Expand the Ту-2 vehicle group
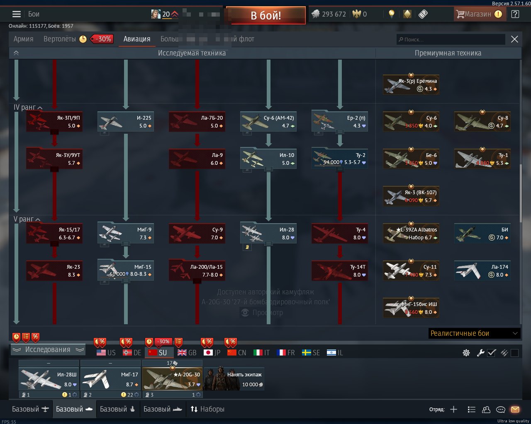 tap(340, 169)
